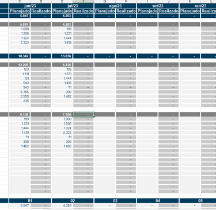
Task: Click the 1.000 value in the jul/23 column
Action: pyautogui.click(x=62, y=119)
